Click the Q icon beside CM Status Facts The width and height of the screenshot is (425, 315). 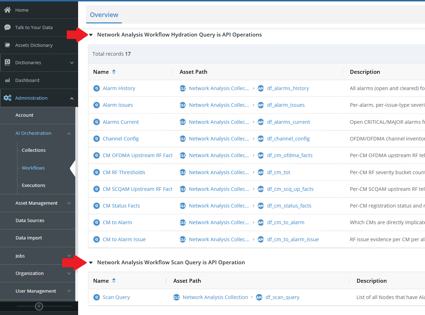[x=97, y=206]
